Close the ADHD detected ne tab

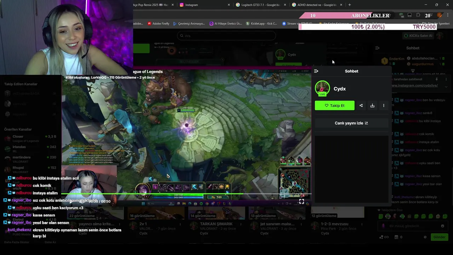[x=341, y=5]
